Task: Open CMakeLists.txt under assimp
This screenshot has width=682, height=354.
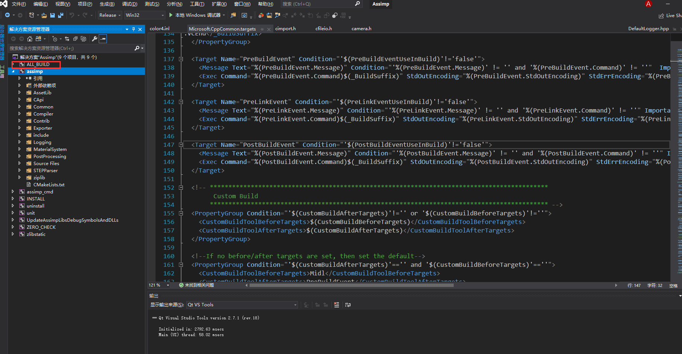Action: coord(48,184)
